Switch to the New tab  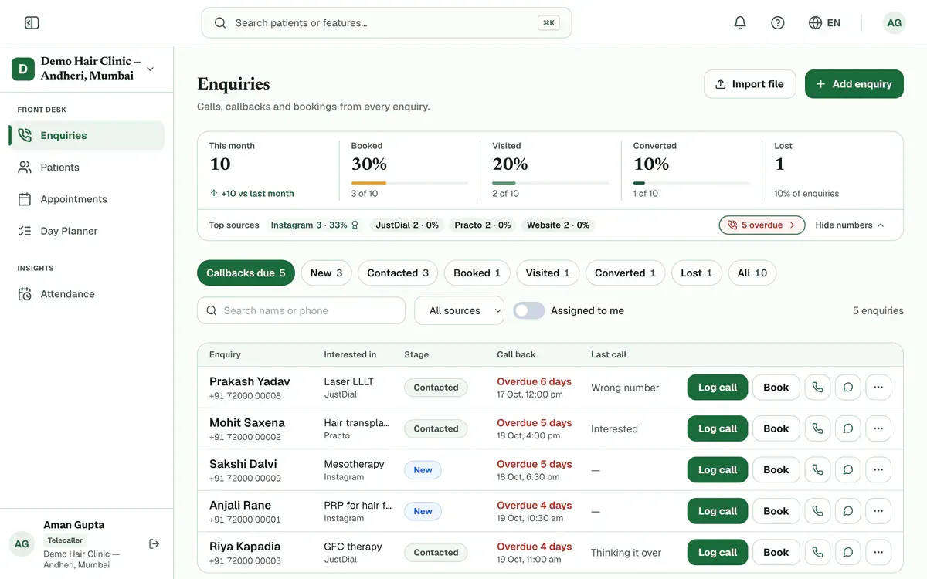[326, 273]
